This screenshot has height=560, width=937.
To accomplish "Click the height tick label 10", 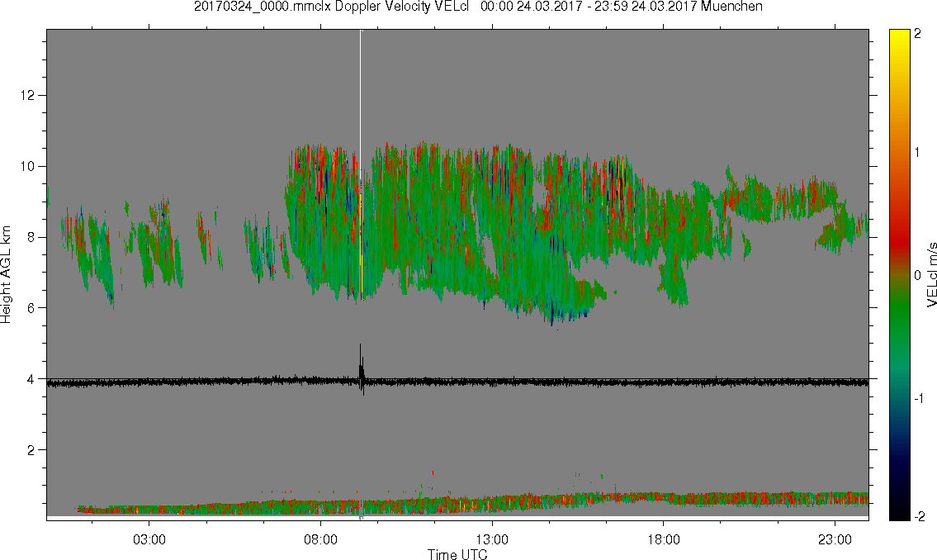I will click(27, 166).
